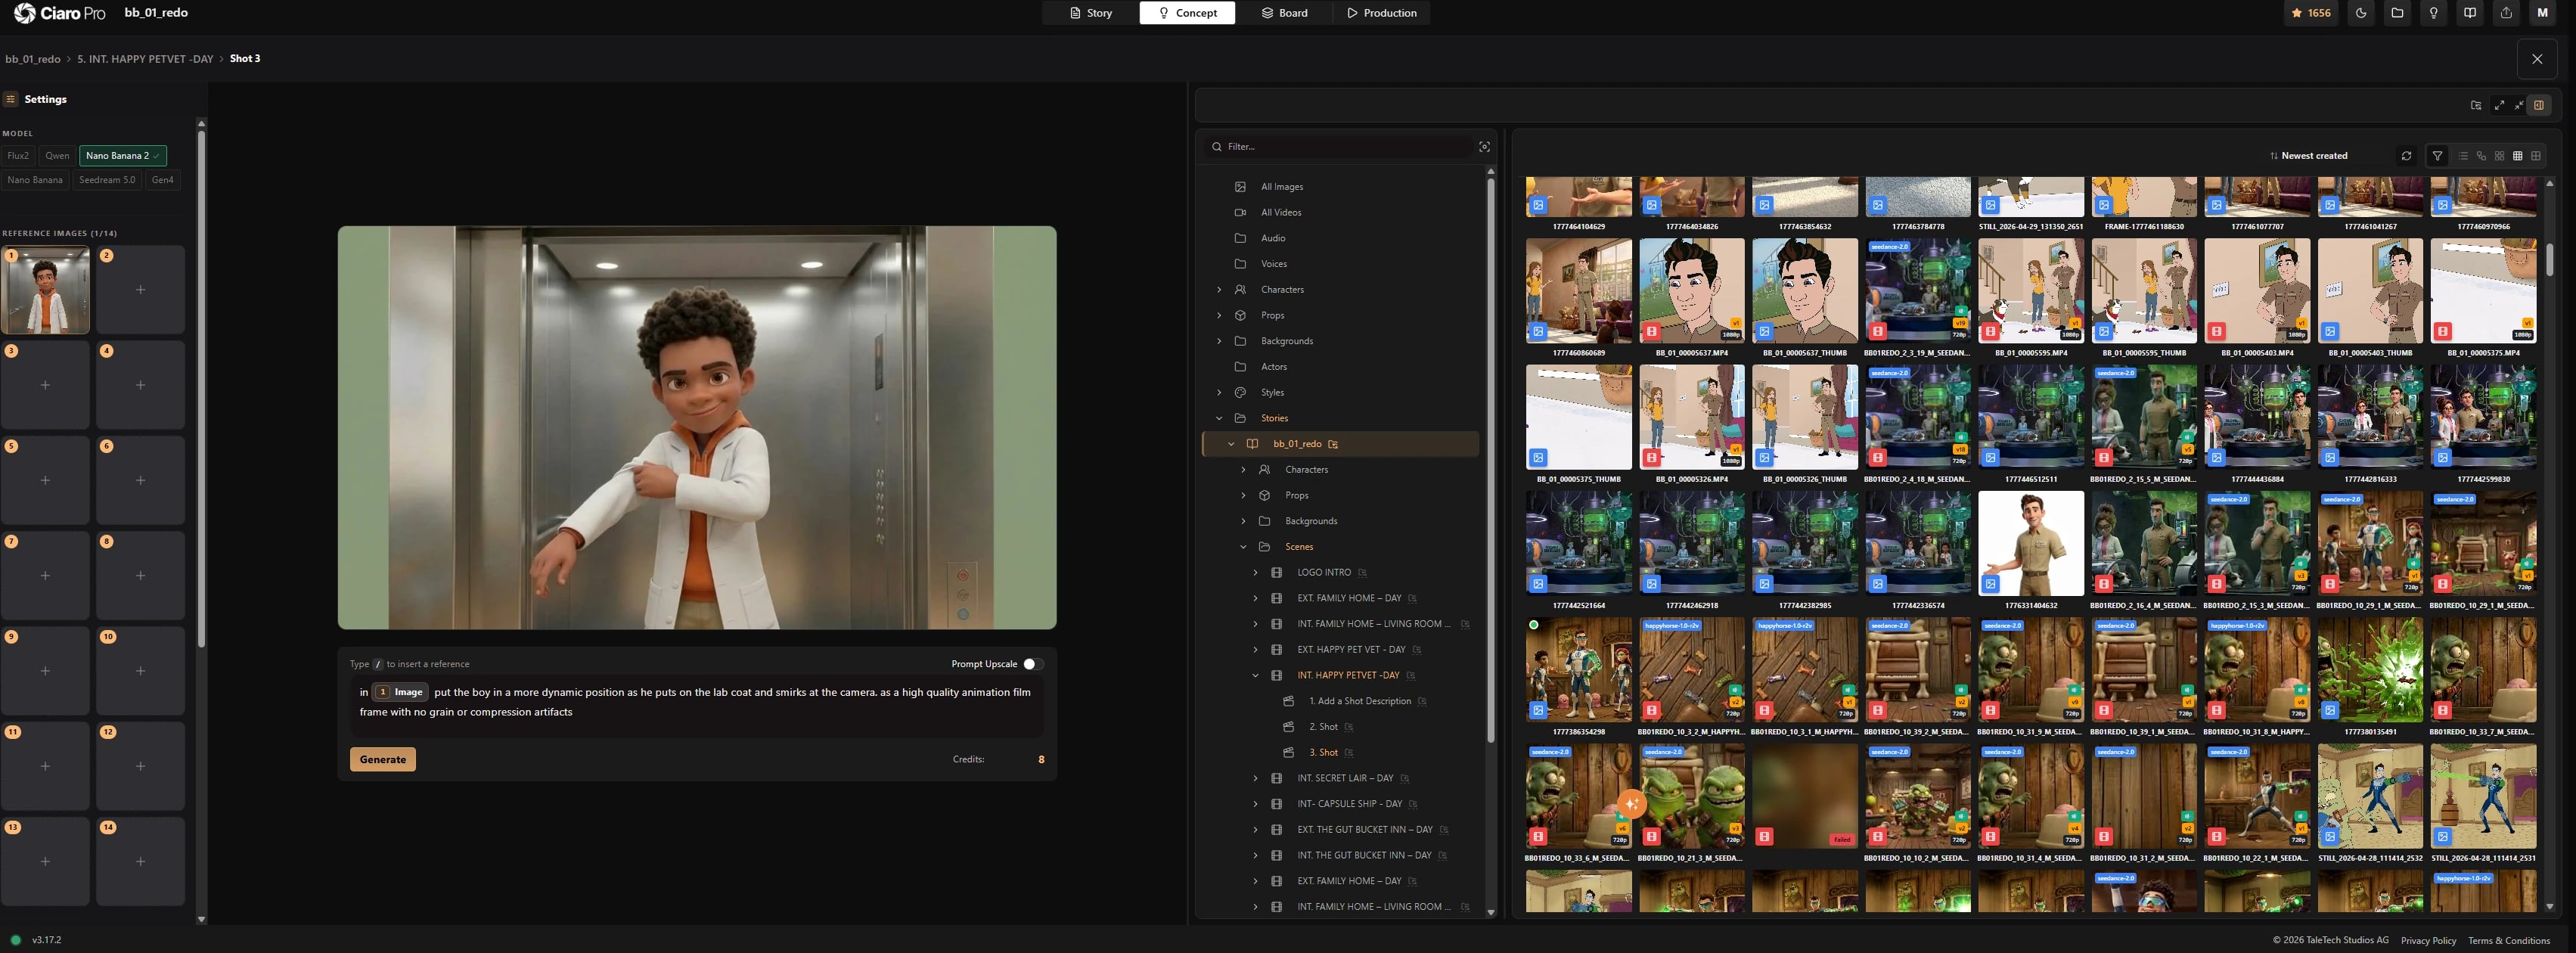
Task: Expand the LOGO INTRO scene
Action: click(1255, 573)
